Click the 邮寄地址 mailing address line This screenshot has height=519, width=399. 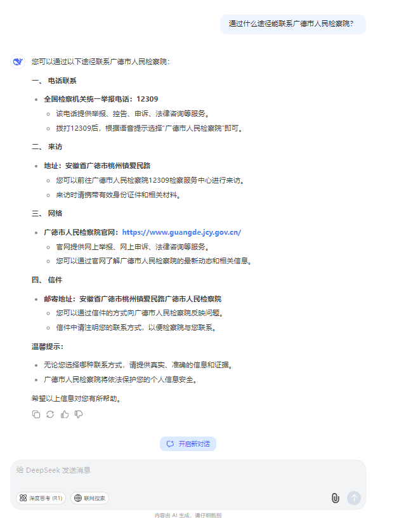click(133, 299)
